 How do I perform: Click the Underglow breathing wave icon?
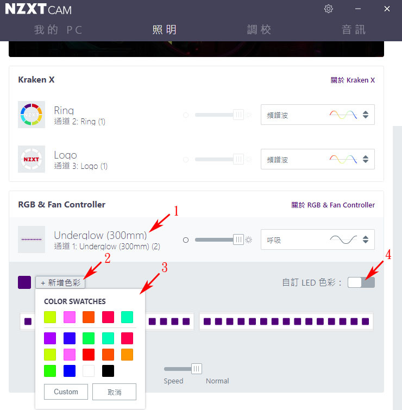[x=343, y=239]
